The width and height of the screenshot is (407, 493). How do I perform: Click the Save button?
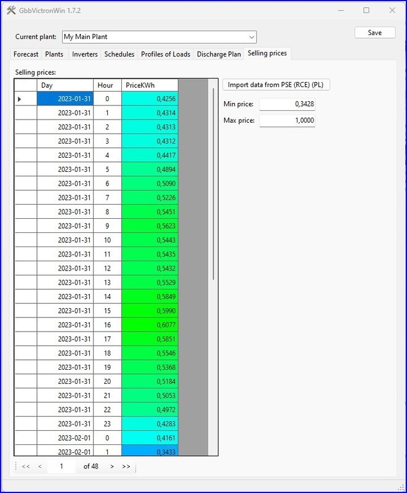(374, 33)
